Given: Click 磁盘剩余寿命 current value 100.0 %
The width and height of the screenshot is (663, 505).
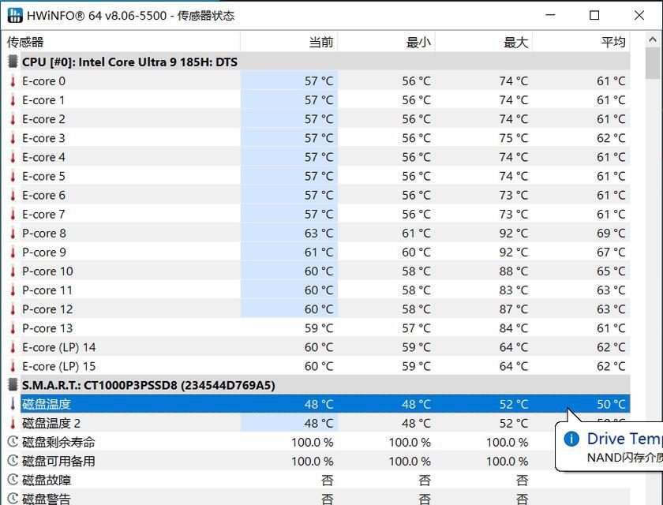Looking at the screenshot, I should [313, 443].
